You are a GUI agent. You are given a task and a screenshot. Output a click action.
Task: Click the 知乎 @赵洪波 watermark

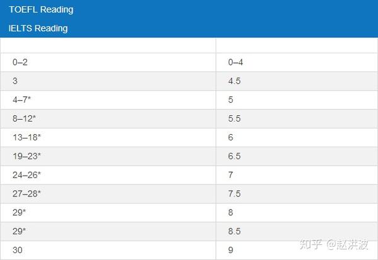click(334, 244)
